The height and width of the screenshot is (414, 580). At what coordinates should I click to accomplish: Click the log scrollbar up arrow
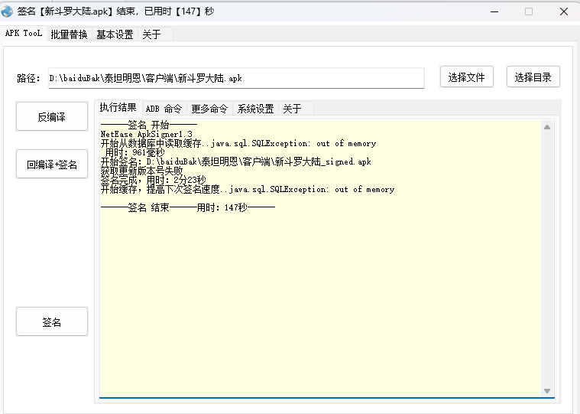(547, 127)
